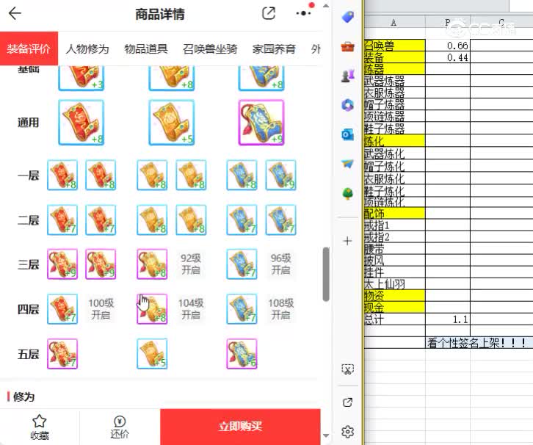The height and width of the screenshot is (445, 533).
Task: Select blue +6 scroll in 五层 row
Action: tap(242, 354)
